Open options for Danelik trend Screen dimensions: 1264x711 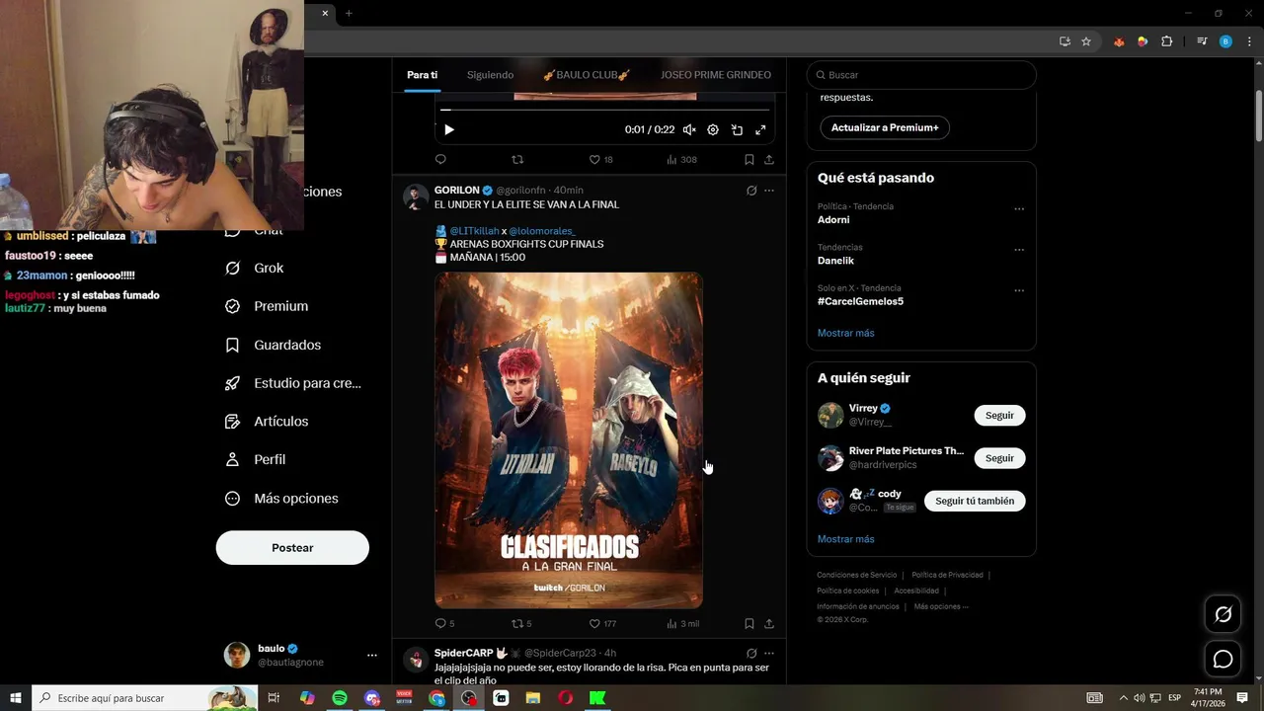pos(1019,250)
